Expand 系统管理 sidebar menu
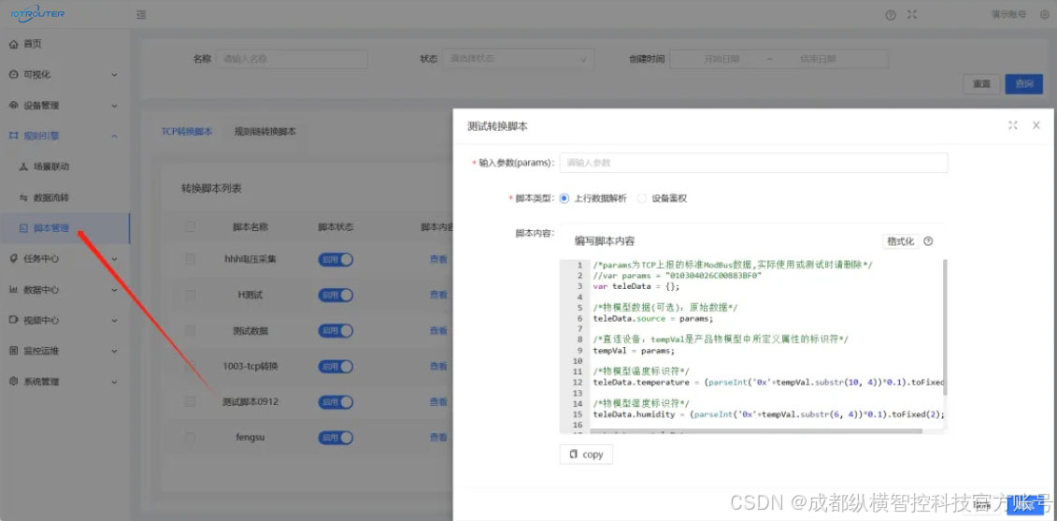The image size is (1057, 521). coord(64,382)
